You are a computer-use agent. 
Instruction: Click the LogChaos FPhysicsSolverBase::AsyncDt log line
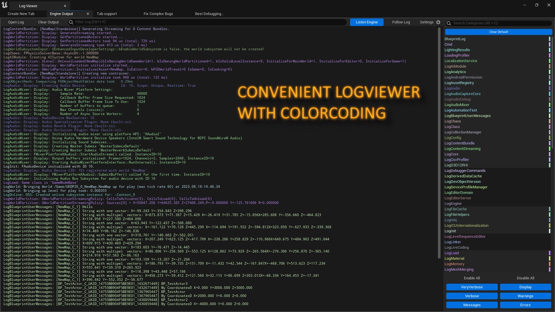51,53
